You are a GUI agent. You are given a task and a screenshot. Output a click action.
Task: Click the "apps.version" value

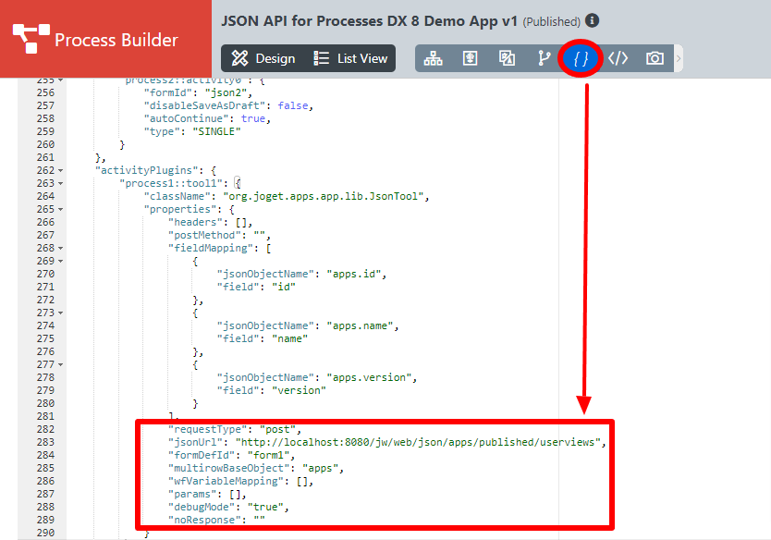click(369, 377)
